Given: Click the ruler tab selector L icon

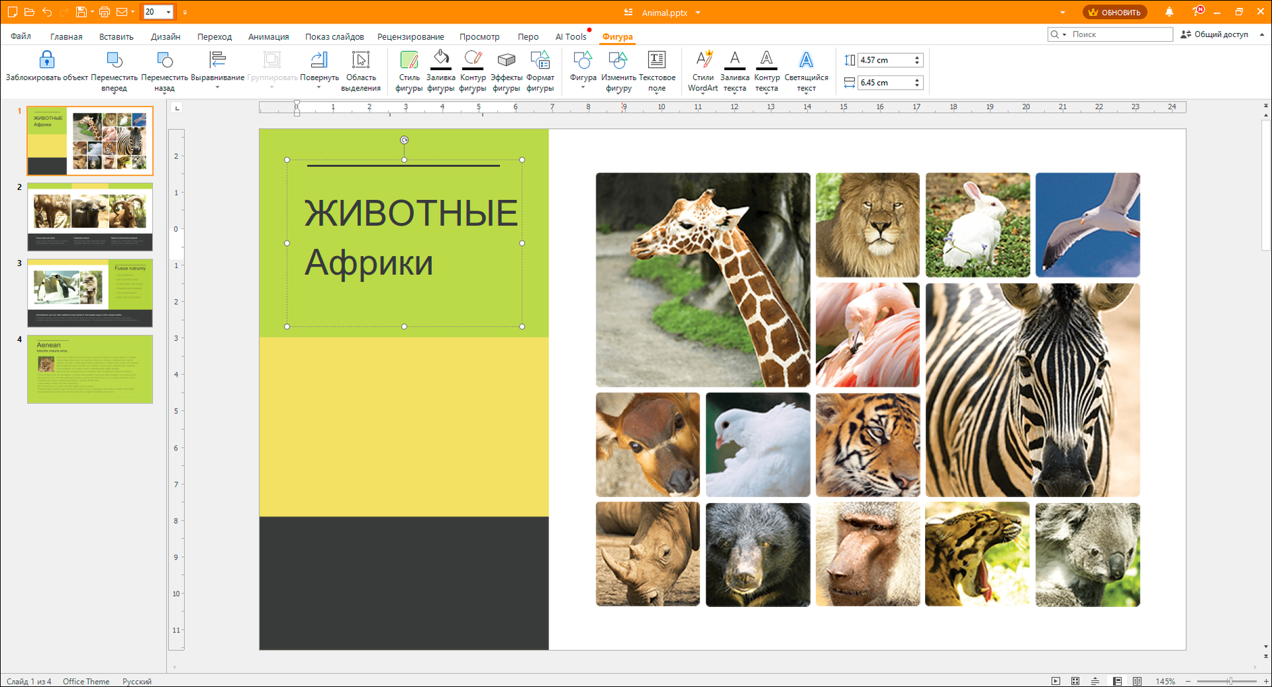Looking at the screenshot, I should click(x=177, y=108).
